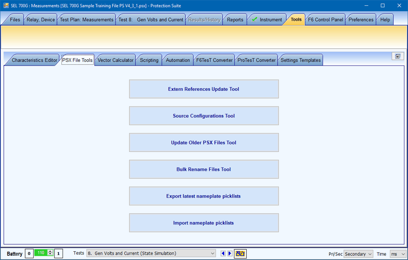This screenshot has height=260, width=408.
Task: Click the battery voltage 110 field
Action: click(41, 253)
